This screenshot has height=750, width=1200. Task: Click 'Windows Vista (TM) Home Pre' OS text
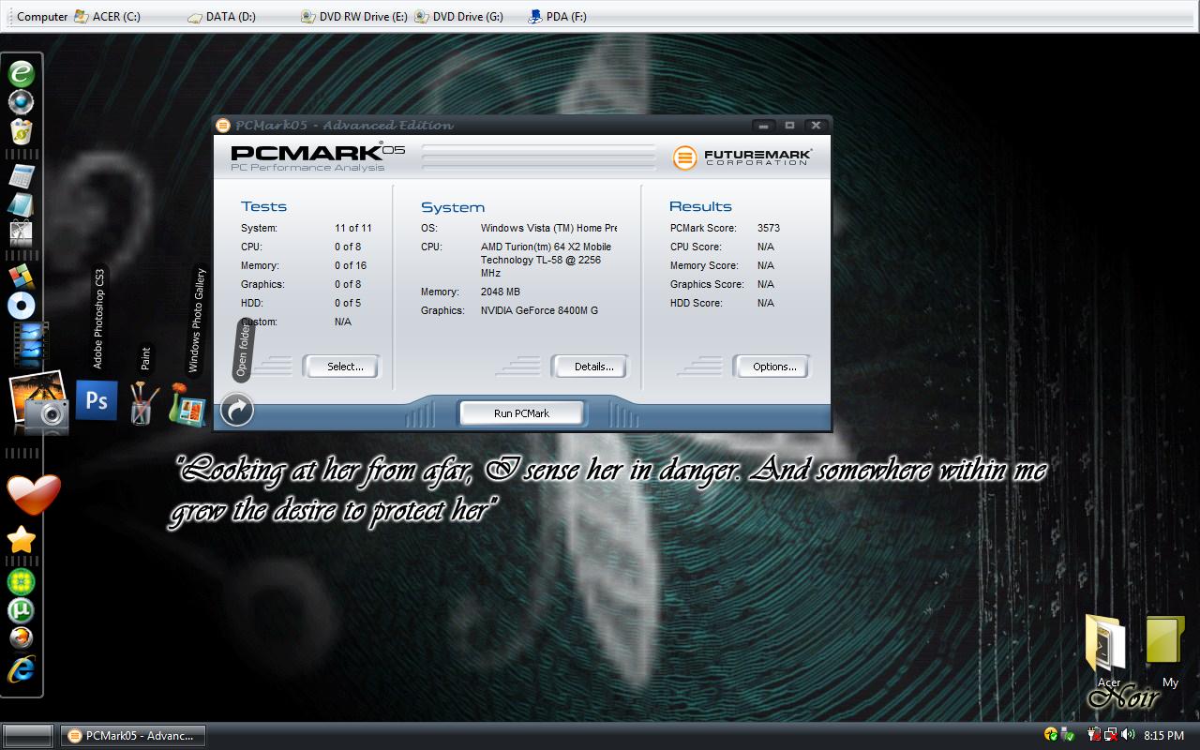tap(548, 228)
